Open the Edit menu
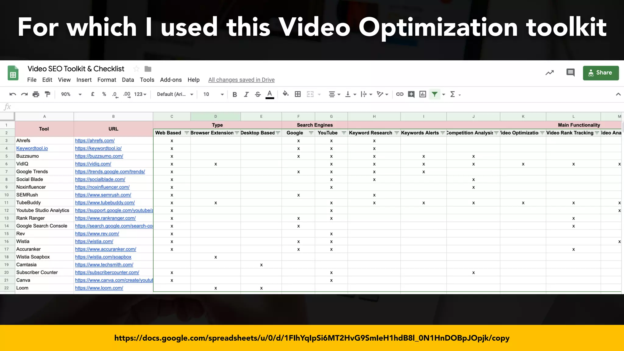Screen dimensions: 624x351 (x=47, y=80)
